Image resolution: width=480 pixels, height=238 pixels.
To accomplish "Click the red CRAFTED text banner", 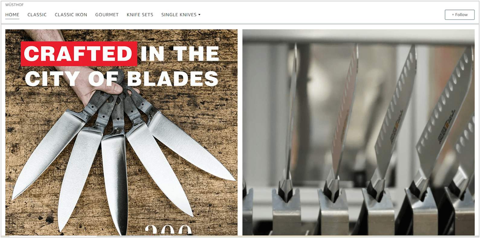I will pyautogui.click(x=79, y=54).
